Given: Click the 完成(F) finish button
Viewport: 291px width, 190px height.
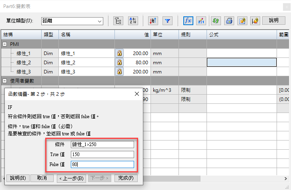Looking at the screenshot, I should tap(126, 178).
